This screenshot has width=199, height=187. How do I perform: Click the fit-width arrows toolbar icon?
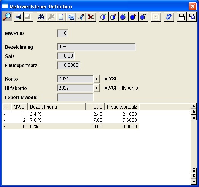pyautogui.click(x=181, y=17)
